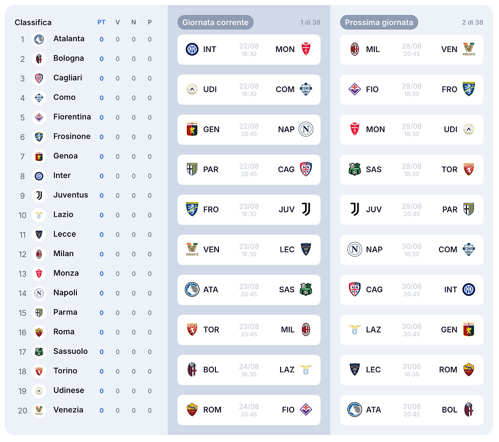The height and width of the screenshot is (442, 499).
Task: Open the NAP vs COM fixture card
Action: (x=411, y=250)
